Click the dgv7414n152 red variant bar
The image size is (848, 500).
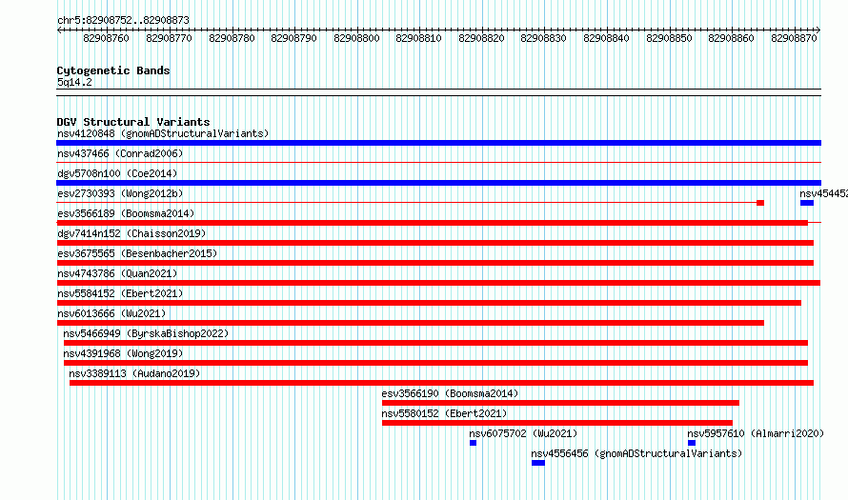coord(434,243)
